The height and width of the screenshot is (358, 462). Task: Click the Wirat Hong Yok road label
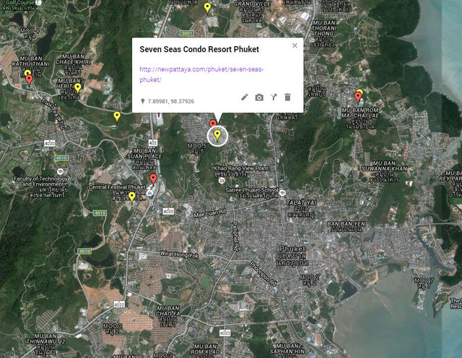coord(179,254)
